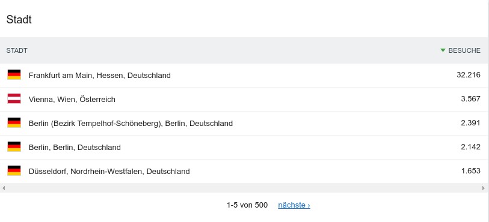Click the German flag beside Berlin, Berlin
This screenshot has width=489, height=222.
(x=14, y=146)
